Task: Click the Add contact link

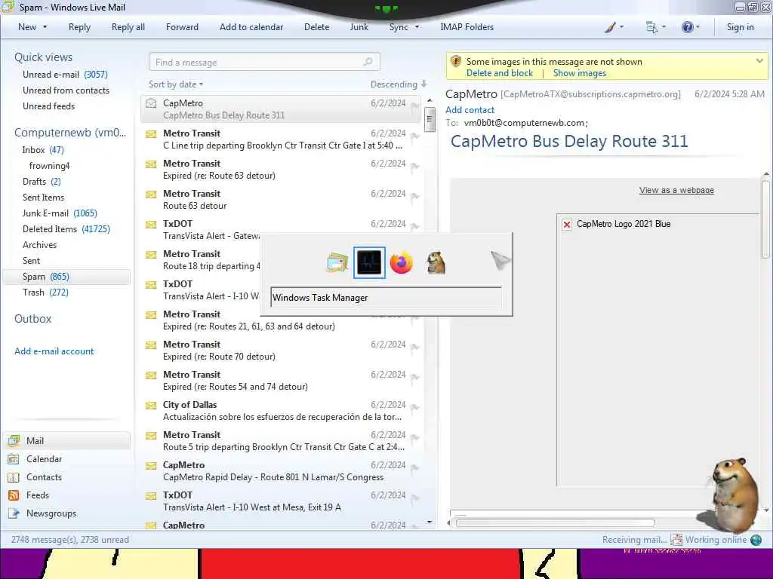Action: point(470,110)
